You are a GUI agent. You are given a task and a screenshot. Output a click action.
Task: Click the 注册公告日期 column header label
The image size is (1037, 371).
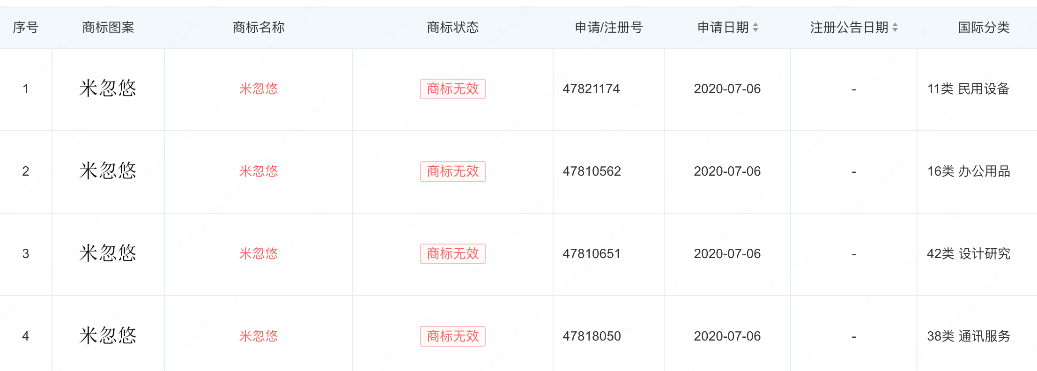click(849, 28)
